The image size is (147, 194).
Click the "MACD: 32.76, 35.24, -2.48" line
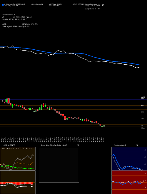(14, 19)
